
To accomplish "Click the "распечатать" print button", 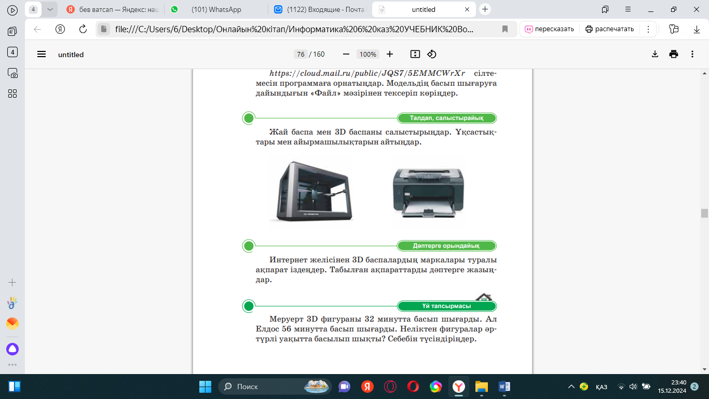I will click(x=610, y=29).
